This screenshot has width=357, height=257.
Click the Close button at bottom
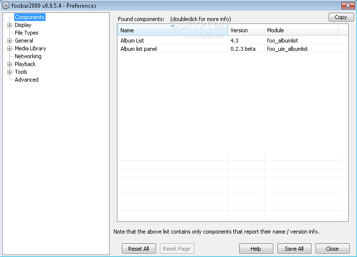pyautogui.click(x=332, y=249)
